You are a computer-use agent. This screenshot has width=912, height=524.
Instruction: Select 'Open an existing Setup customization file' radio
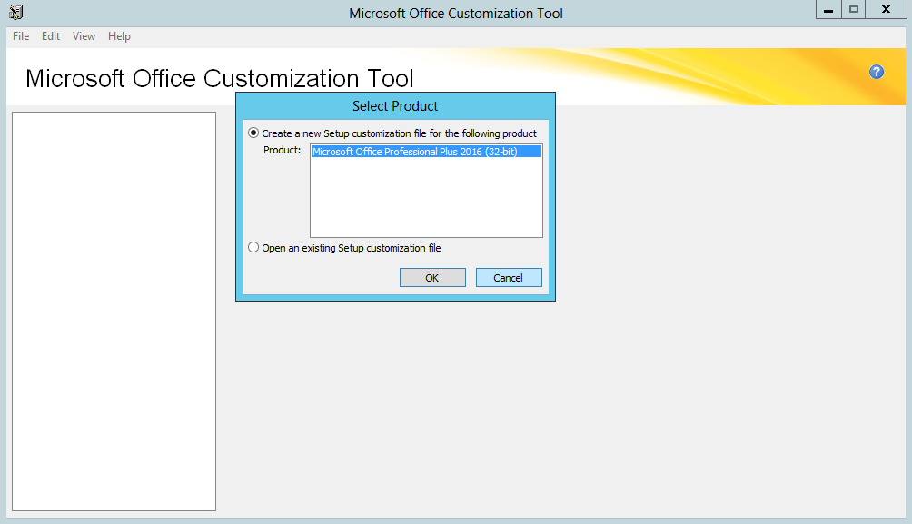pyautogui.click(x=253, y=247)
